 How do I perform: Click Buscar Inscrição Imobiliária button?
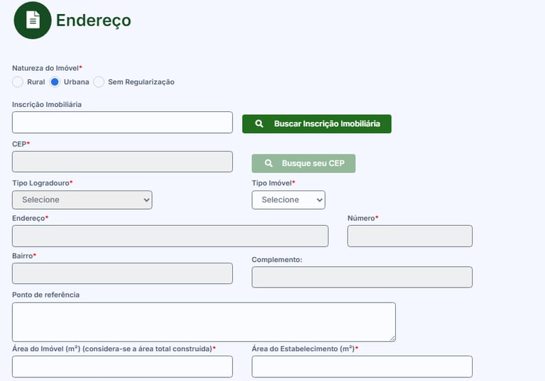click(316, 124)
